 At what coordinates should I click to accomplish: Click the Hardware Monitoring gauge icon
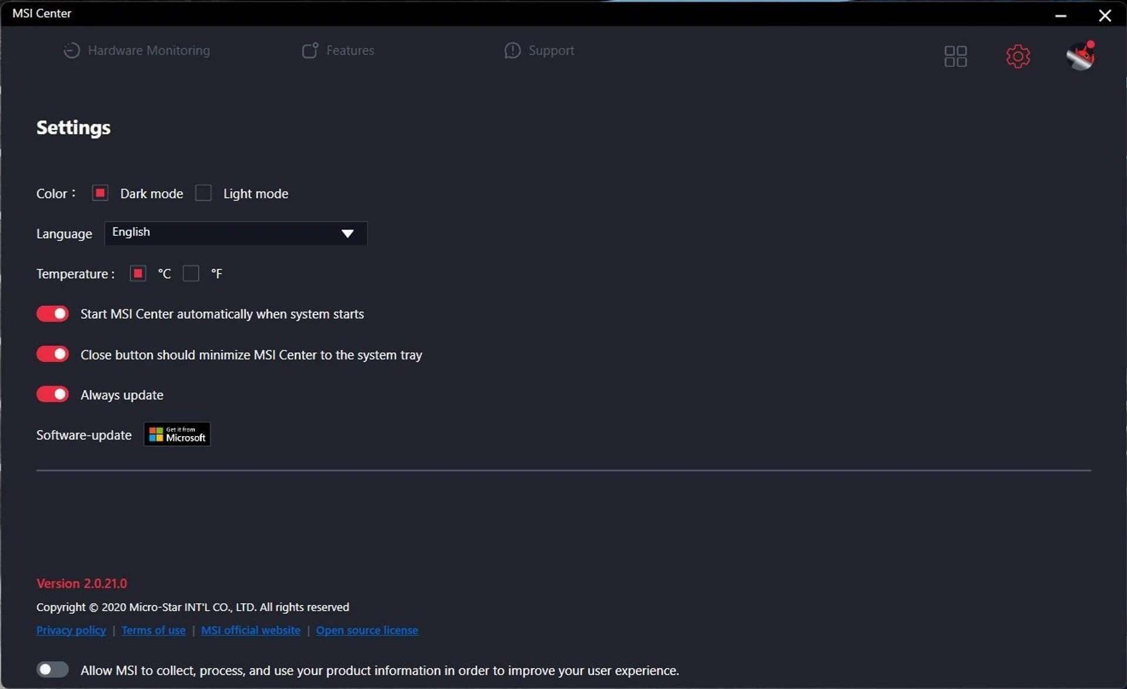click(x=72, y=50)
